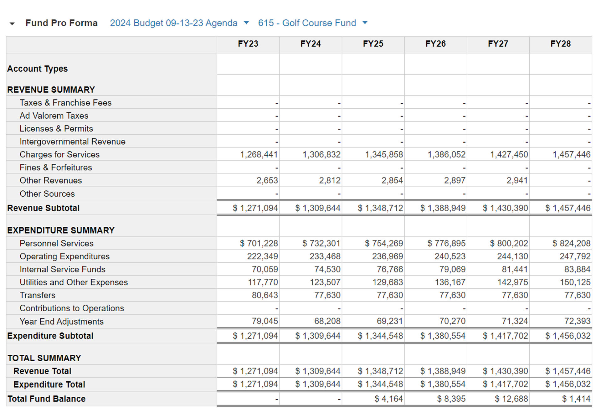This screenshot has width=601, height=413.
Task: Click the 615 - Golf Course Fund link text
Action: pos(307,23)
